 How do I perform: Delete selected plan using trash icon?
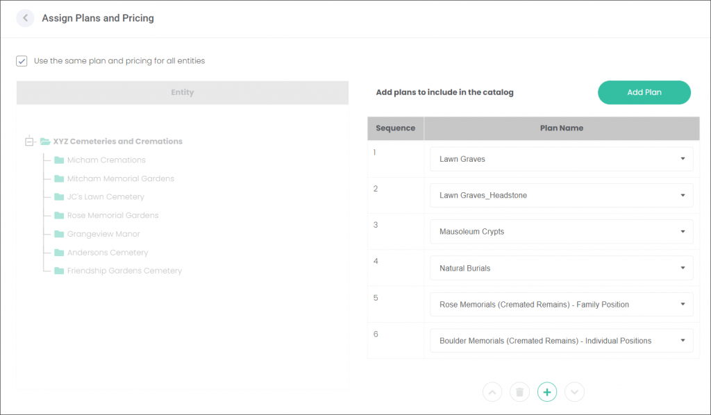pyautogui.click(x=519, y=392)
